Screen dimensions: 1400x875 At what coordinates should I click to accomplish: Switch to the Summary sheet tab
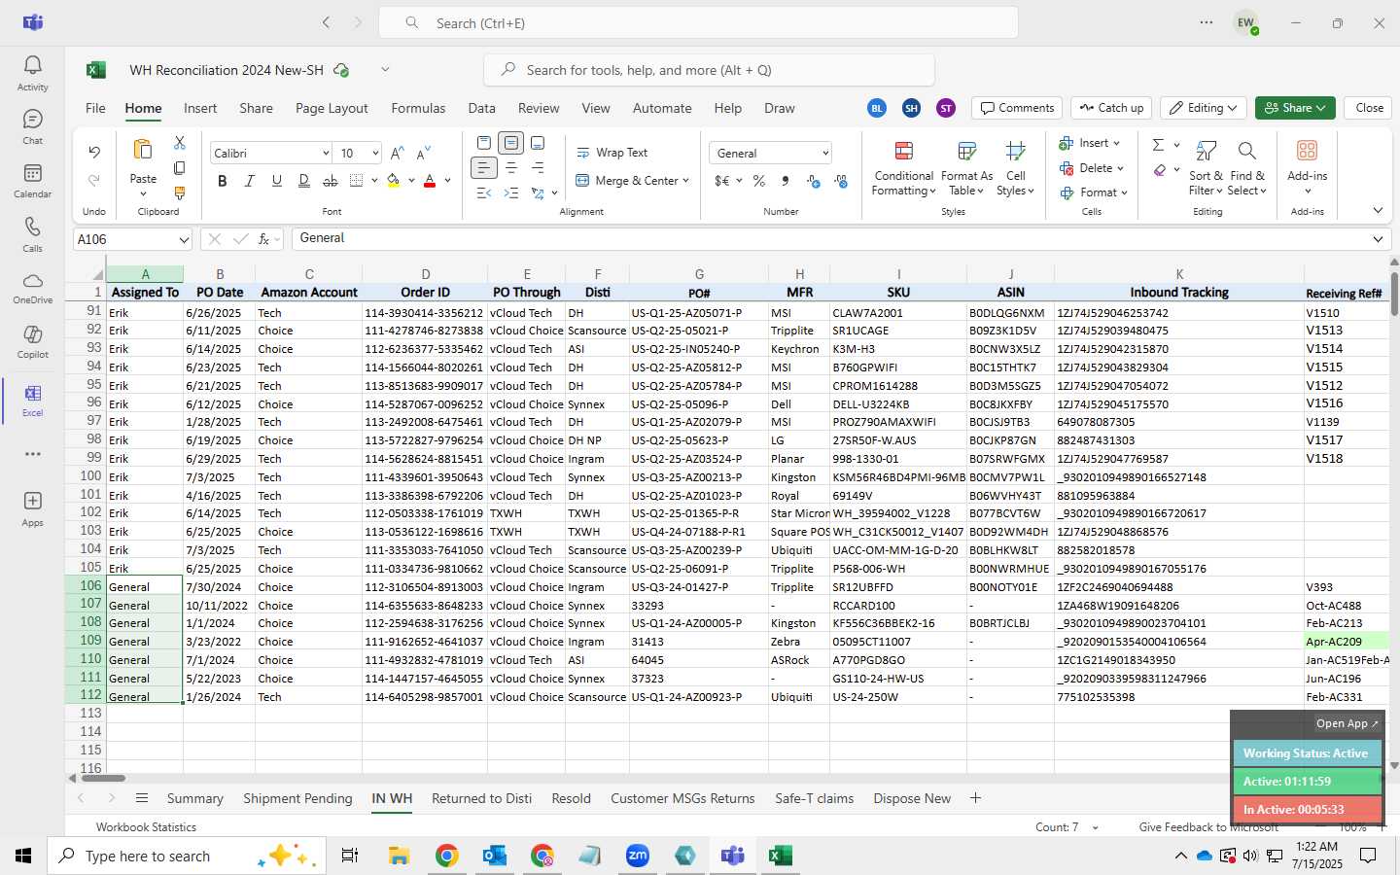pos(194,798)
